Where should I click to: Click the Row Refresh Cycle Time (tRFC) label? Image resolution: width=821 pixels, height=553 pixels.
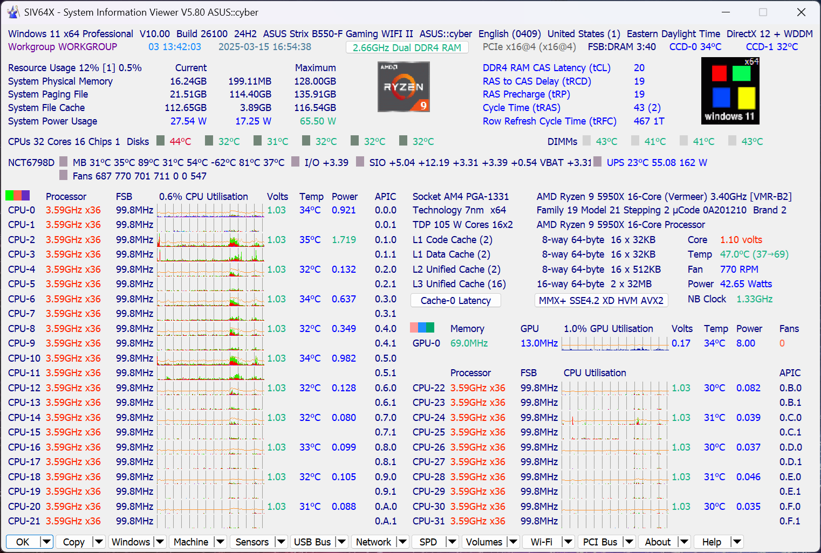549,121
